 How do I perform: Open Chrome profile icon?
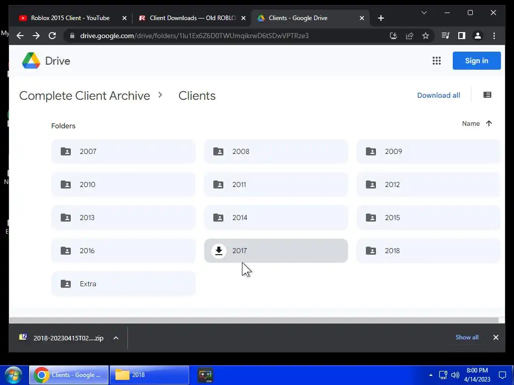tap(478, 36)
